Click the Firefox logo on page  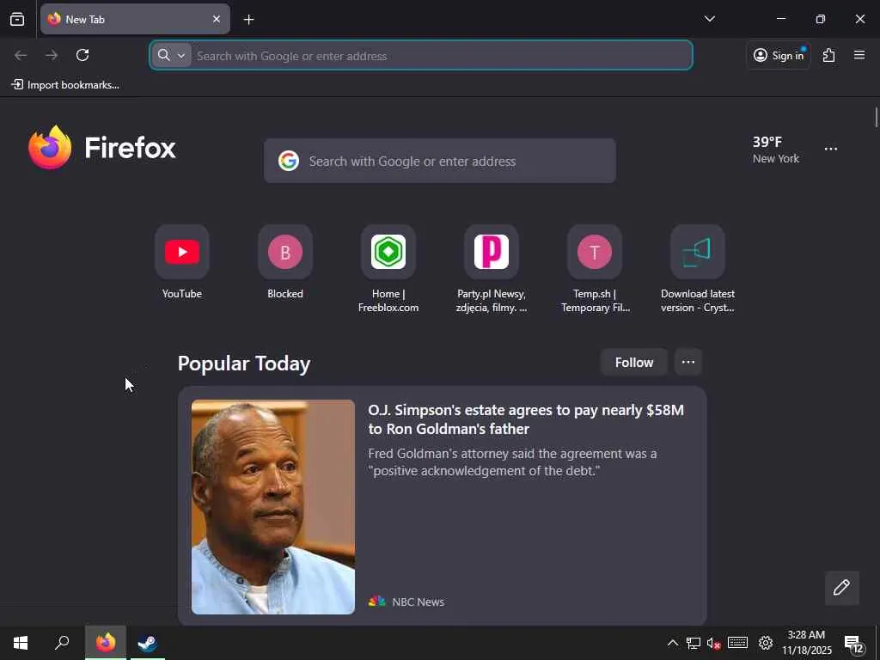click(102, 148)
